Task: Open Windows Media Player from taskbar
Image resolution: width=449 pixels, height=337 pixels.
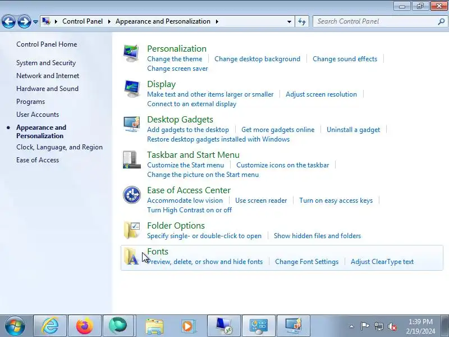Action: pos(189,326)
